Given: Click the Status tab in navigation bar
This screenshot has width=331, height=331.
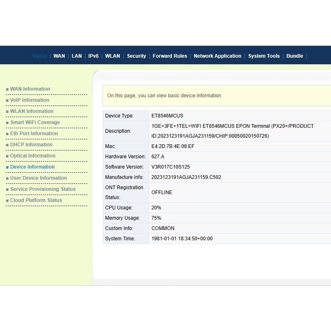Looking at the screenshot, I should [x=39, y=56].
